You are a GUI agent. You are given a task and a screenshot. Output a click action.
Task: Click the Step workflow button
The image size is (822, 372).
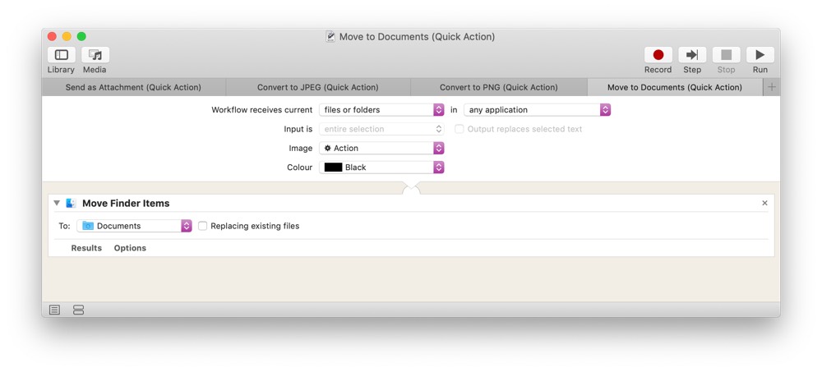click(x=692, y=55)
